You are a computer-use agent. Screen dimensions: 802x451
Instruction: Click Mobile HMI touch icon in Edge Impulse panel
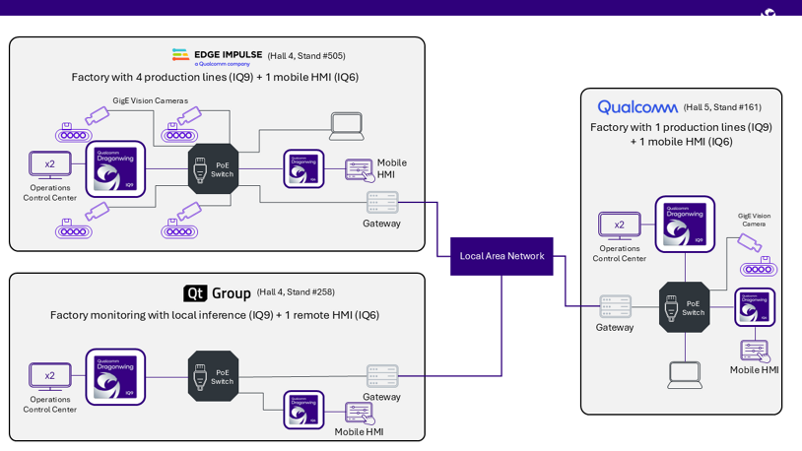[360, 170]
